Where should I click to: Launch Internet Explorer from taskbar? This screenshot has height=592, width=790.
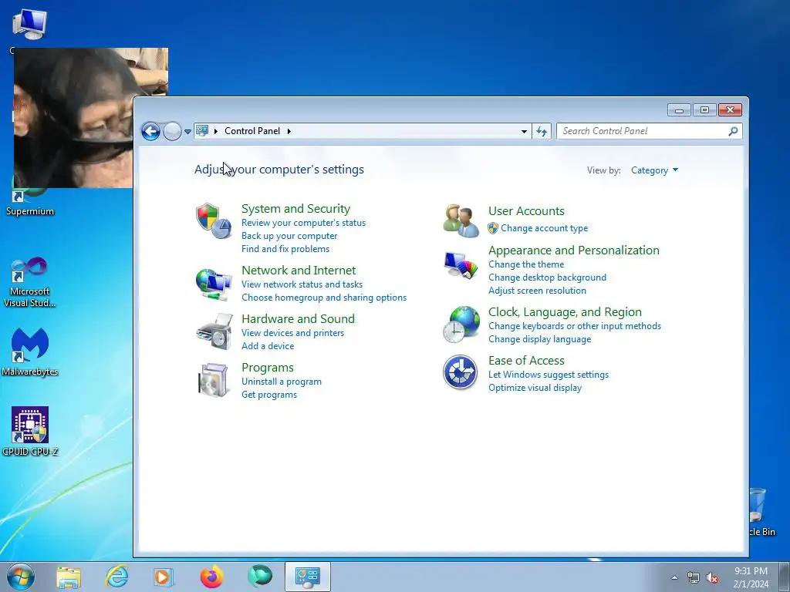[x=116, y=577]
